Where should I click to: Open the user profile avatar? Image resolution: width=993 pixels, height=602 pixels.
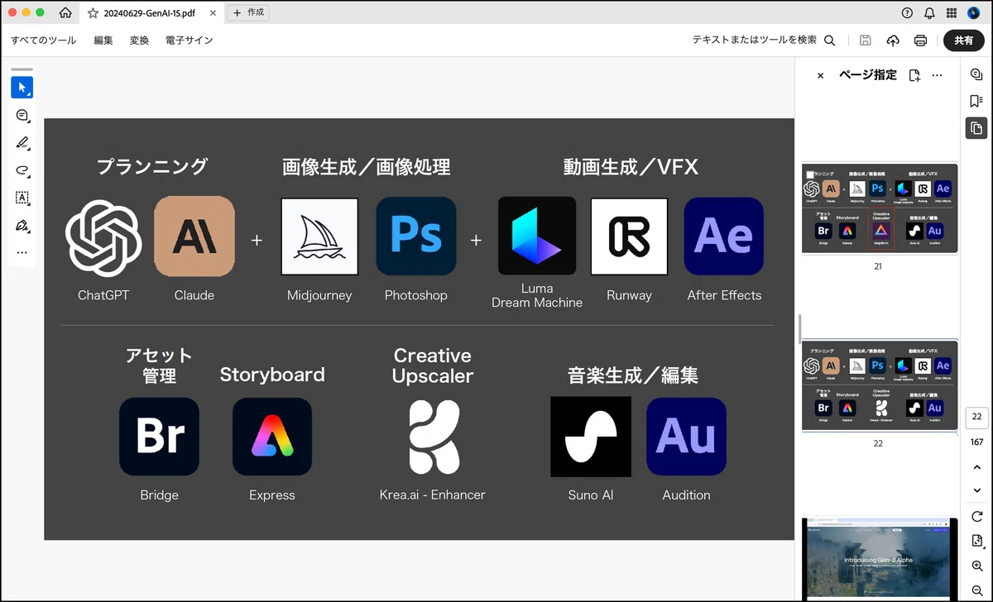(973, 13)
